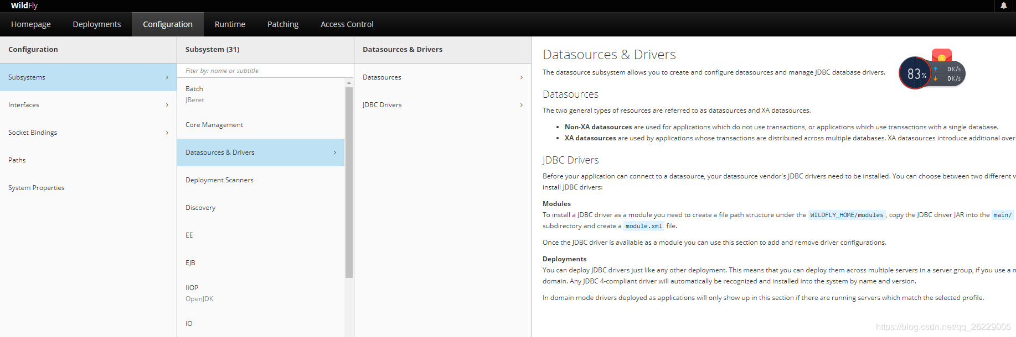Open System Properties
1016x337 pixels.
(x=88, y=188)
